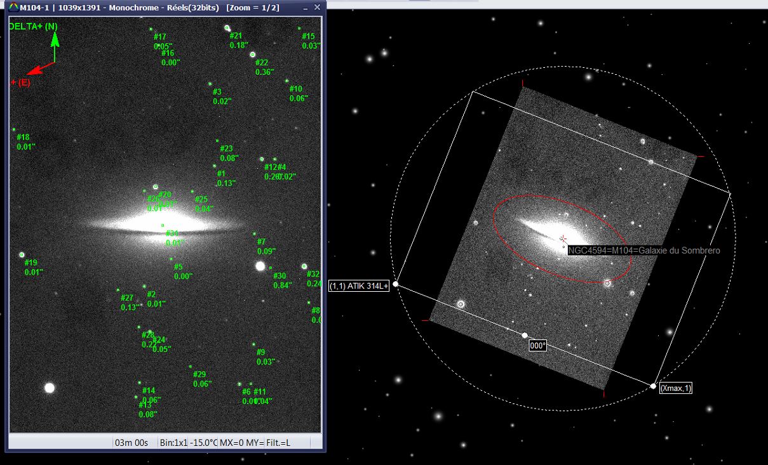The height and width of the screenshot is (465, 768).
Task: Pick the star marker labeled #30
Action: [x=271, y=268]
